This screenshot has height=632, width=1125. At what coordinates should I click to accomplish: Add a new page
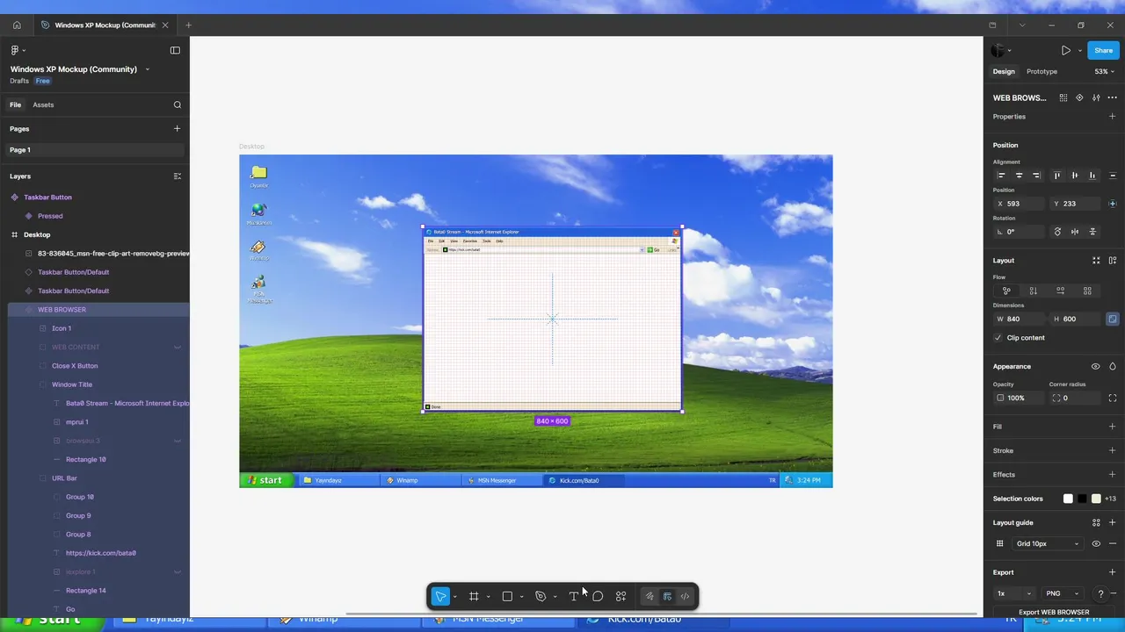point(177,129)
